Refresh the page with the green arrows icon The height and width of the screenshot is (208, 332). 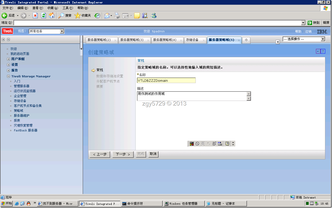click(44, 16)
